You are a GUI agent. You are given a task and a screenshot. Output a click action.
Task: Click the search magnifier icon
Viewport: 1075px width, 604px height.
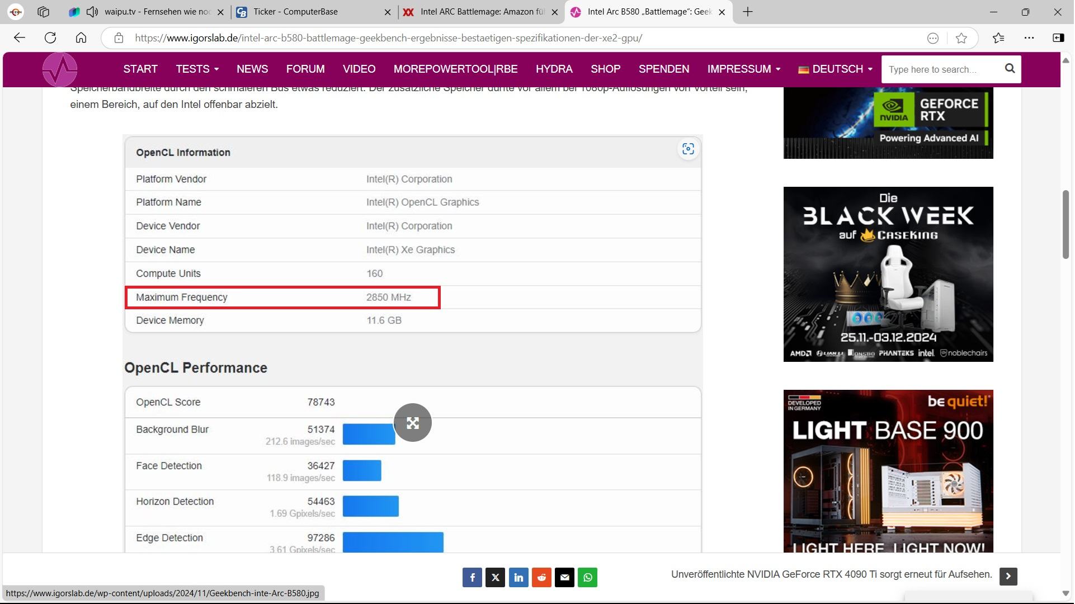coord(1010,68)
